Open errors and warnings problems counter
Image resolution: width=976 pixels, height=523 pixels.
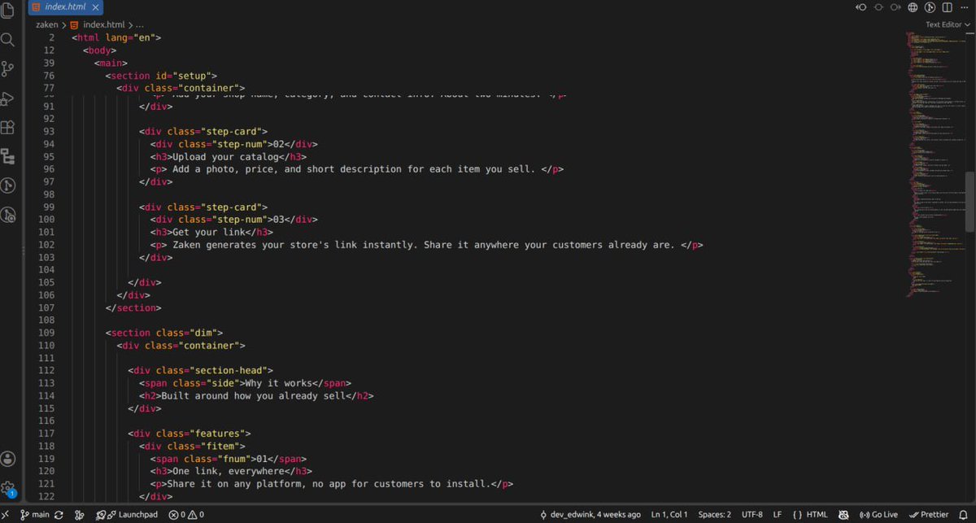(186, 515)
